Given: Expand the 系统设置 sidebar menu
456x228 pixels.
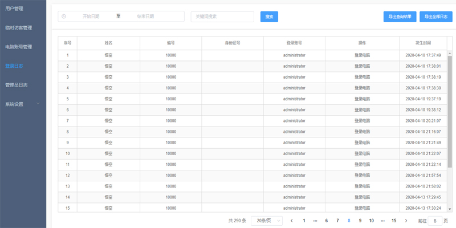Looking at the screenshot, I should click(23, 104).
